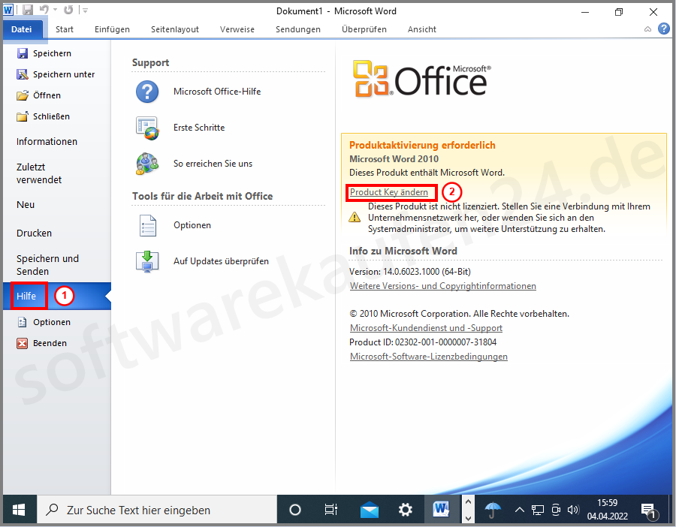Switch to the Start ribbon tab
Screen dimensions: 676x527
65,29
